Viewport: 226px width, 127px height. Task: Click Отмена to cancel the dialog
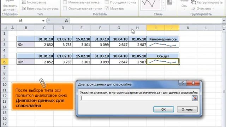[x=187, y=109]
